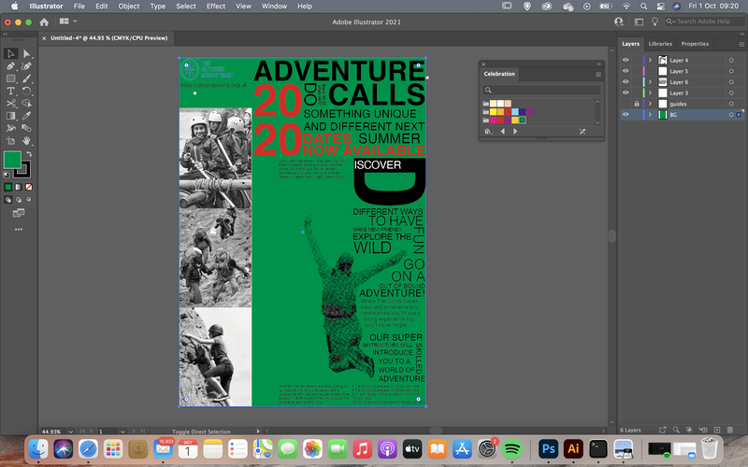Hide Layer 4 with its eye icon
Viewport: 748px width, 467px height.
click(x=626, y=60)
